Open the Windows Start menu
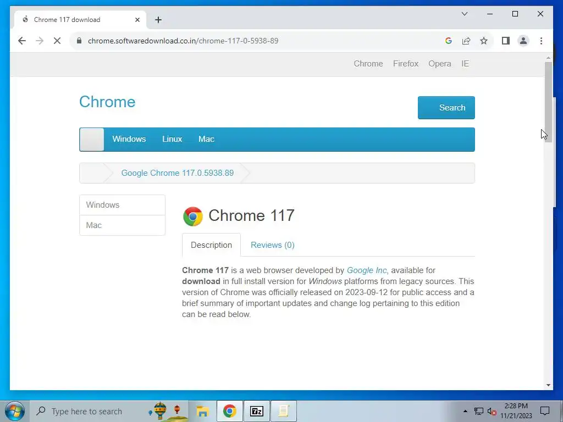The width and height of the screenshot is (563, 422). (15, 411)
